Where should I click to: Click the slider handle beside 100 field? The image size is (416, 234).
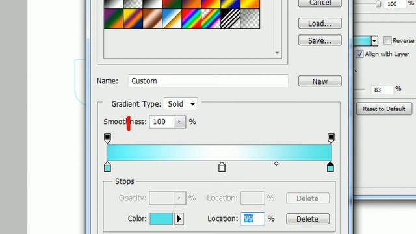click(378, 4)
